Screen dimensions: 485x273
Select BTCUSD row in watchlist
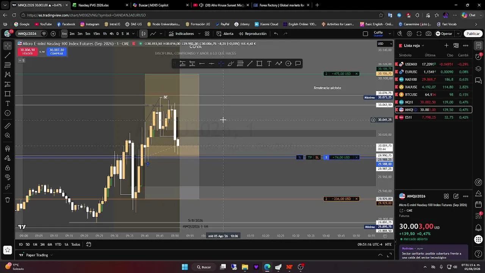point(433,94)
